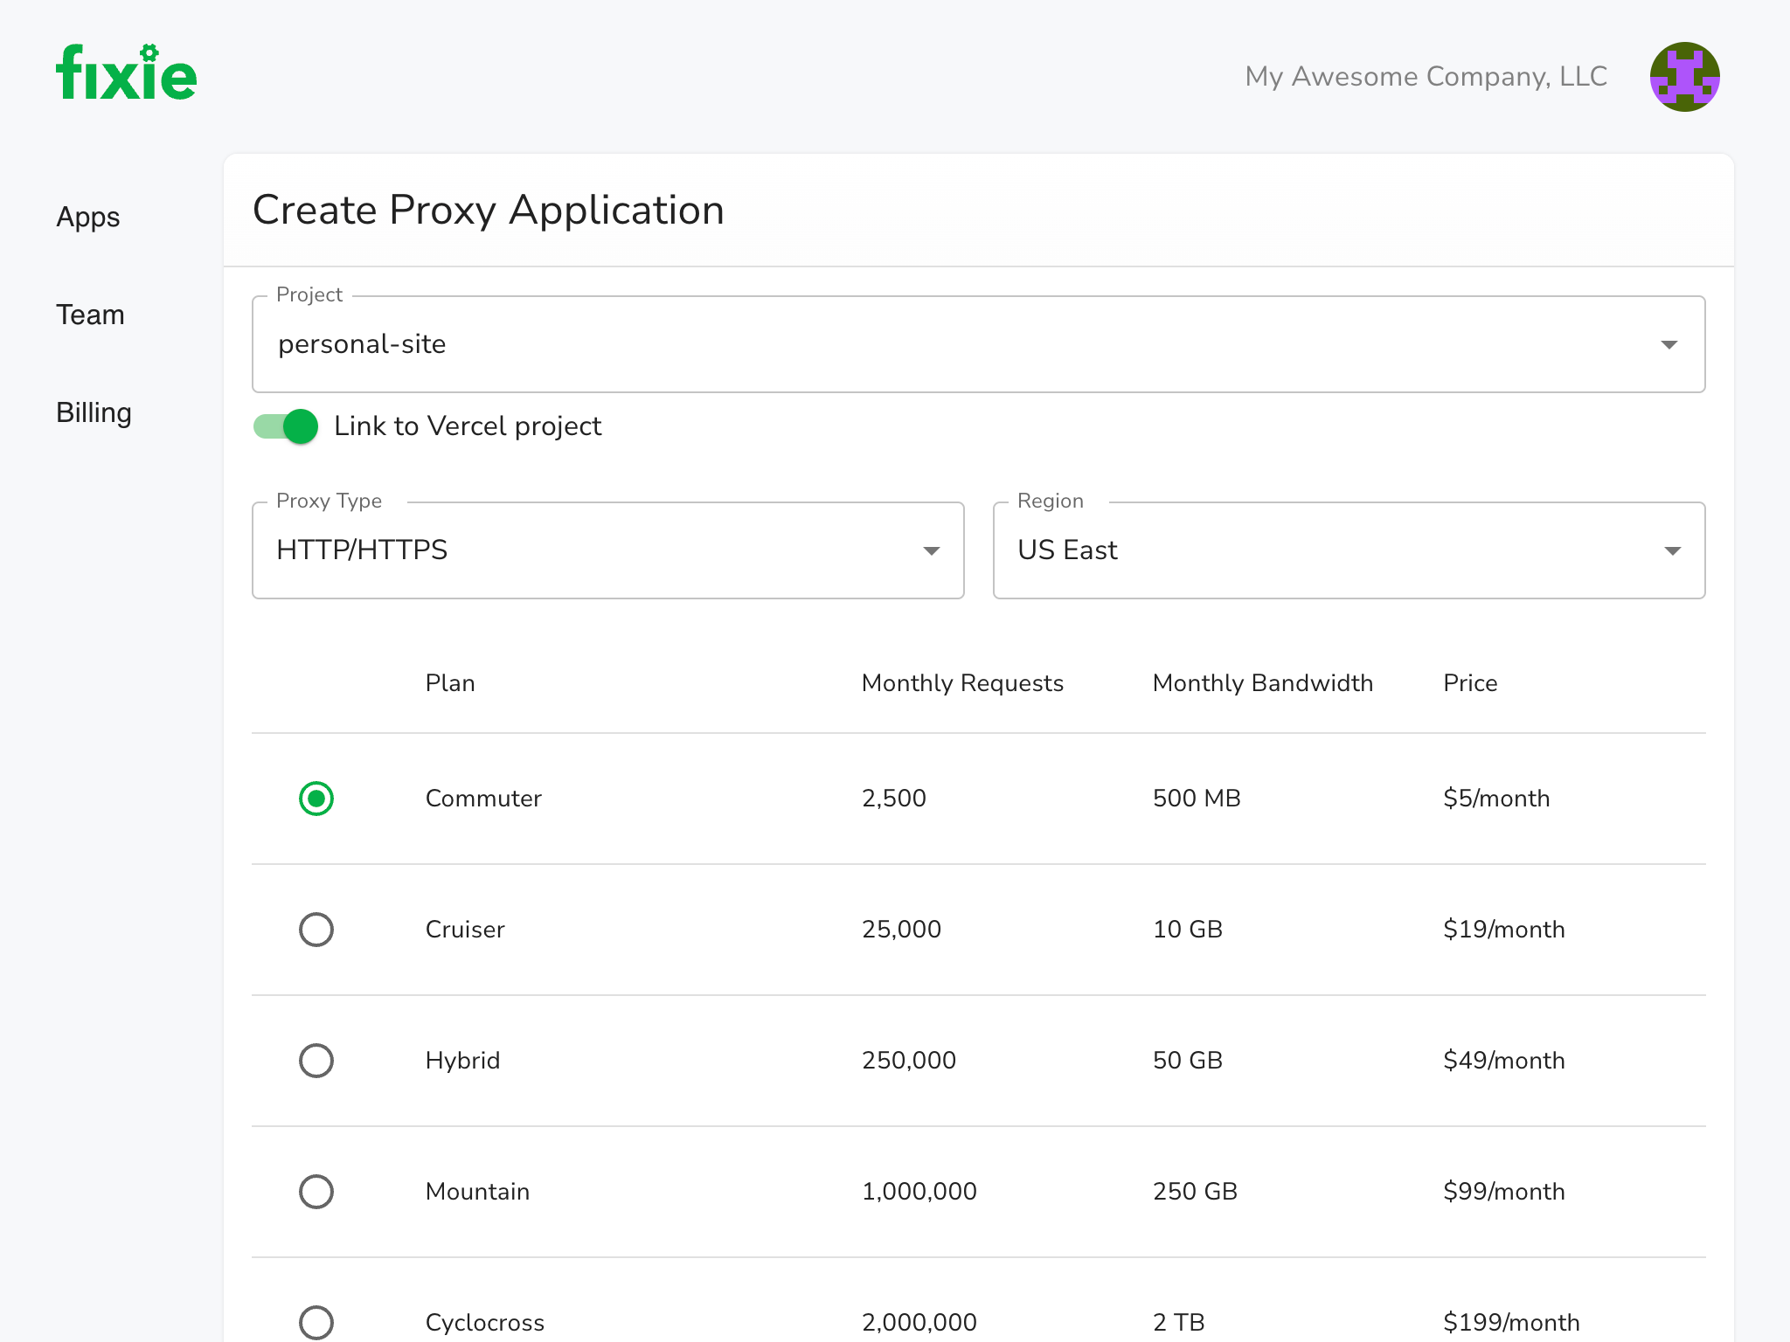This screenshot has width=1790, height=1342.
Task: Go to Apps in sidebar
Action: coord(88,218)
